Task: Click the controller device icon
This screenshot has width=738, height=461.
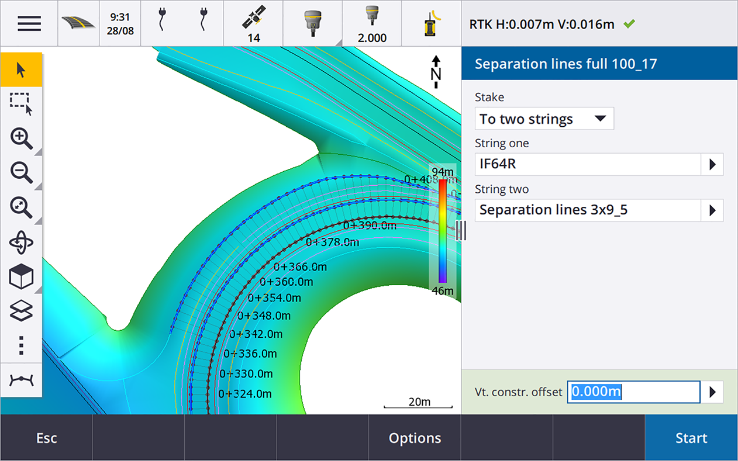Action: click(x=432, y=23)
